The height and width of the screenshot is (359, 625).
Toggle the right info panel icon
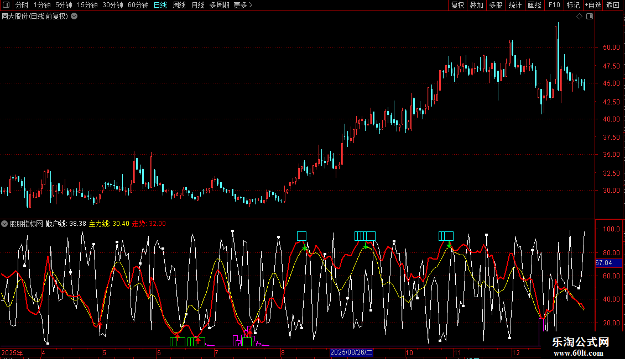click(x=590, y=17)
